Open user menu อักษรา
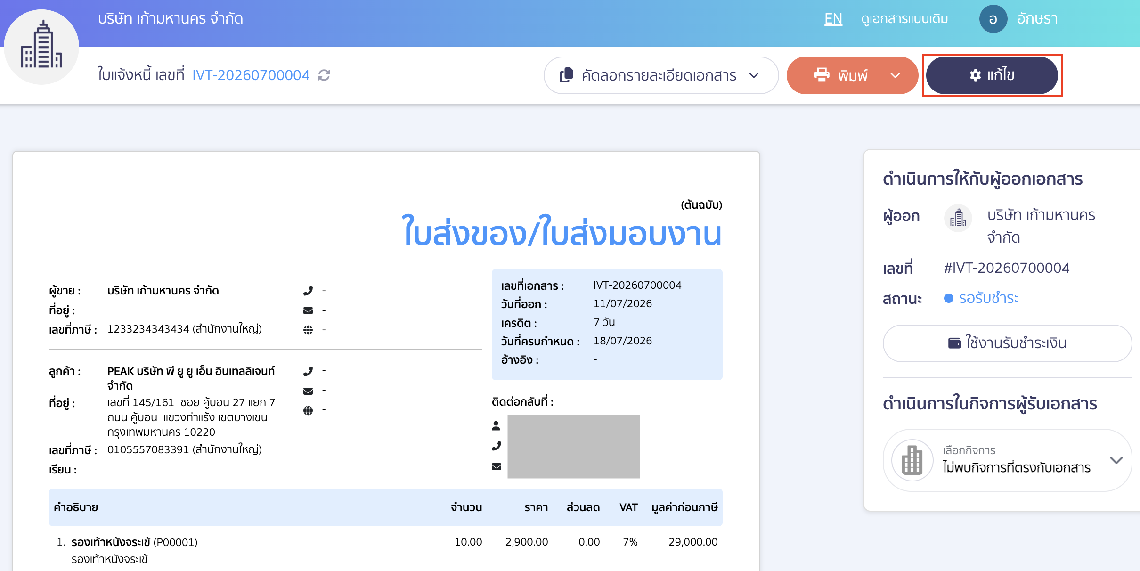The width and height of the screenshot is (1140, 571). (1037, 19)
